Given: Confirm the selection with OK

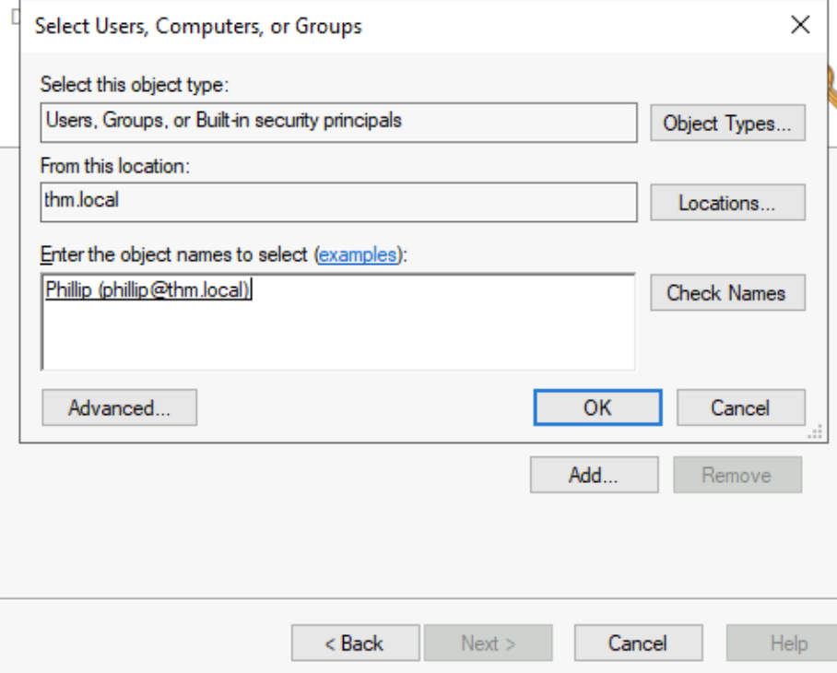Looking at the screenshot, I should pyautogui.click(x=597, y=407).
